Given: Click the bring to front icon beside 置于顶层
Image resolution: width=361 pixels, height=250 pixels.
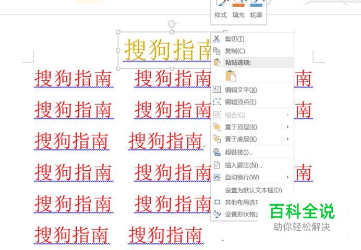Looking at the screenshot, I should click(216, 127).
